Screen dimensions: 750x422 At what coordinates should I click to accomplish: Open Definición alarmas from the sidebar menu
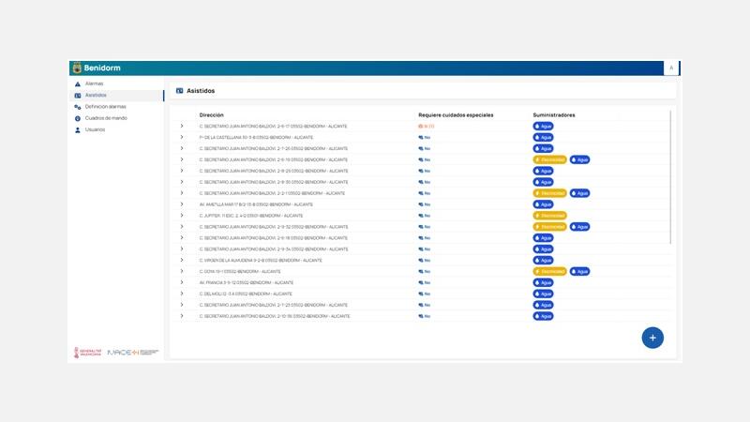tap(106, 107)
